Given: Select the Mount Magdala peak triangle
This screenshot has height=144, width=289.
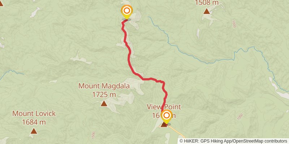Looking at the screenshot, I should point(104,104).
